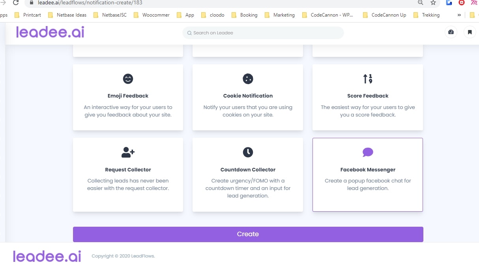Viewport: 479px width, 267px height.
Task: Deselect the Facebook Messenger template card
Action: 367,175
